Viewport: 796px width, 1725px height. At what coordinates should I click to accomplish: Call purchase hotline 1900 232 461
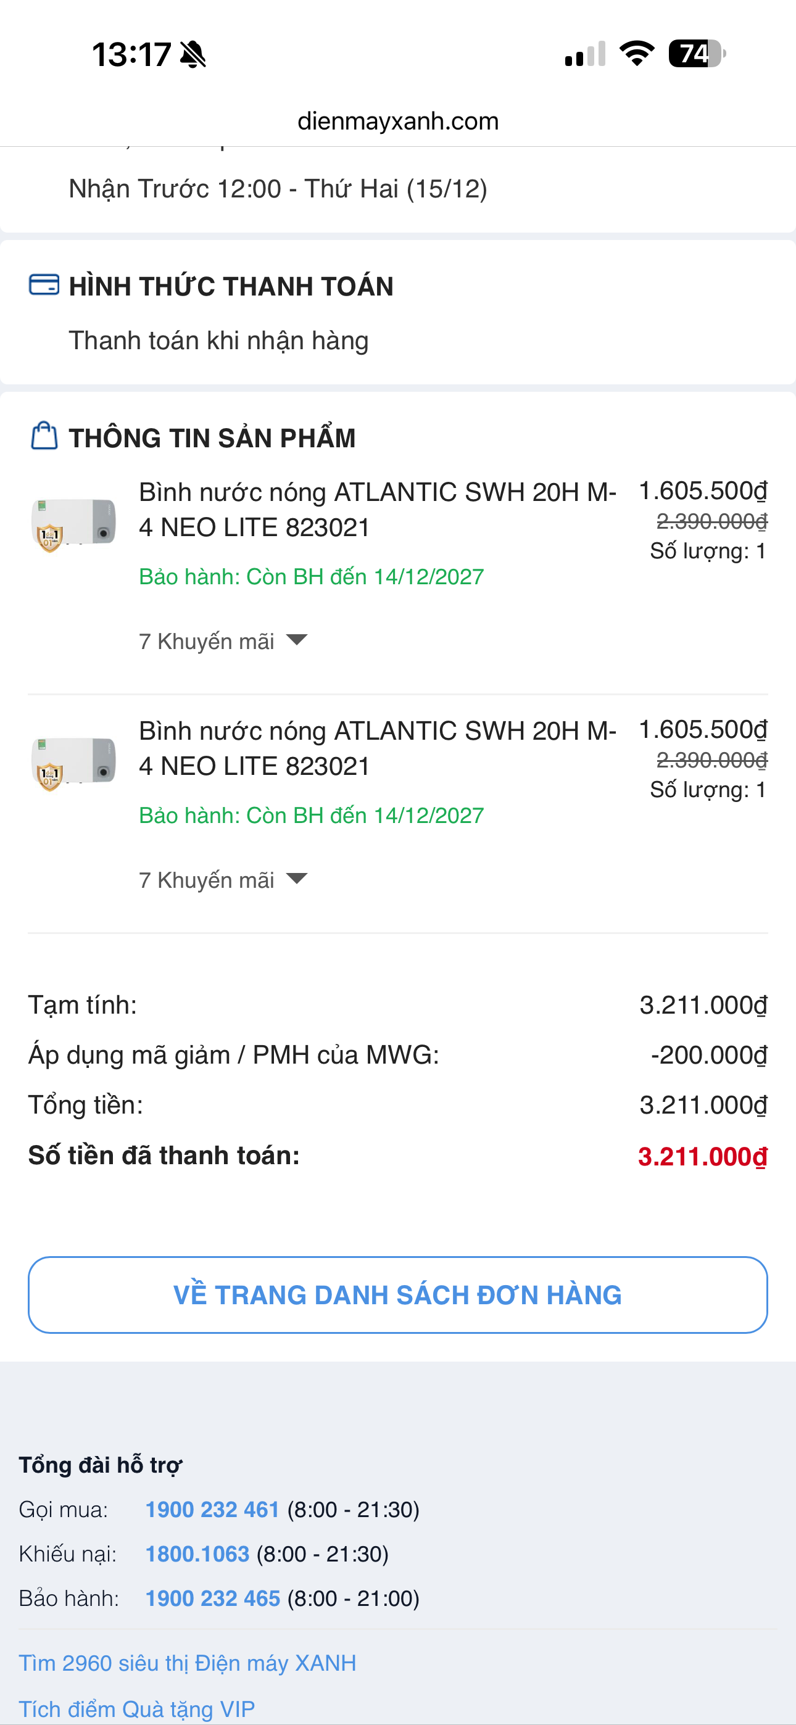tap(212, 1509)
